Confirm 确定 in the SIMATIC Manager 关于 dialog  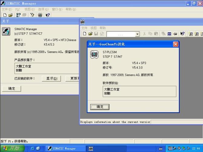[x=12, y=89]
